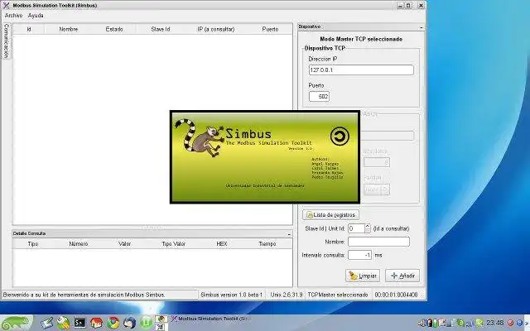Click the Unix 2.6.31.9 status entry
This screenshot has width=530, height=331.
pos(287,295)
